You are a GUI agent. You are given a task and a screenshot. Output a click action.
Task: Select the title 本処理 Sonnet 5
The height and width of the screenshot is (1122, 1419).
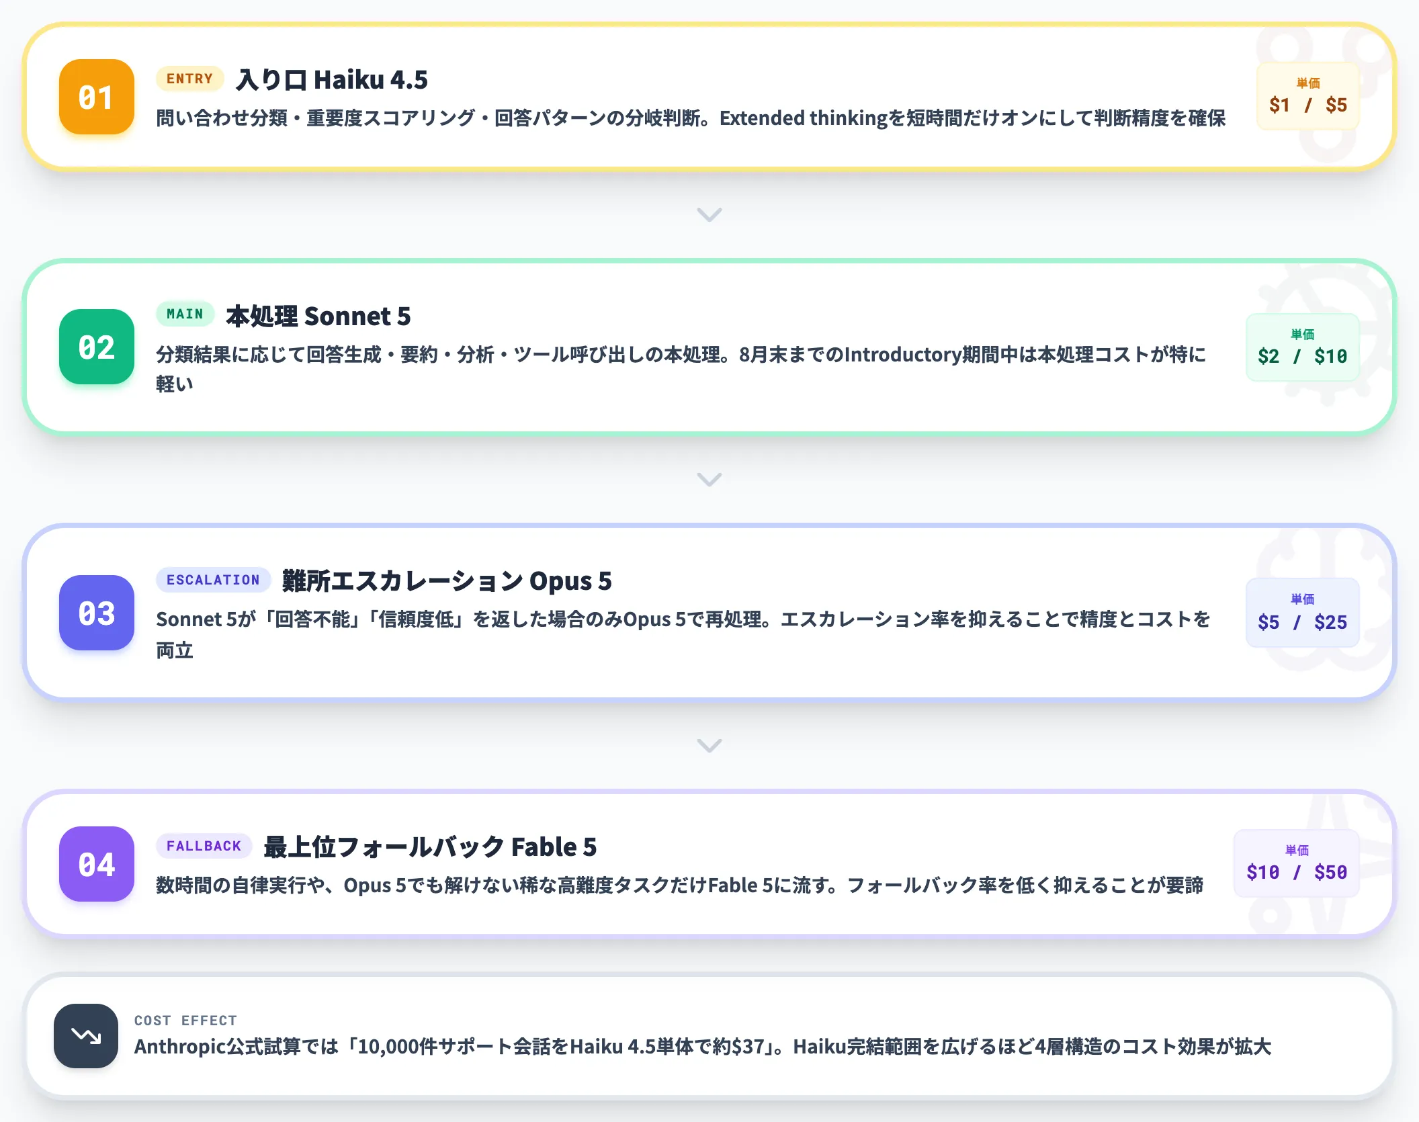318,316
